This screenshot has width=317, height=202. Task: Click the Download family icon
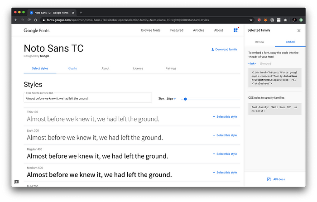tap(213, 49)
